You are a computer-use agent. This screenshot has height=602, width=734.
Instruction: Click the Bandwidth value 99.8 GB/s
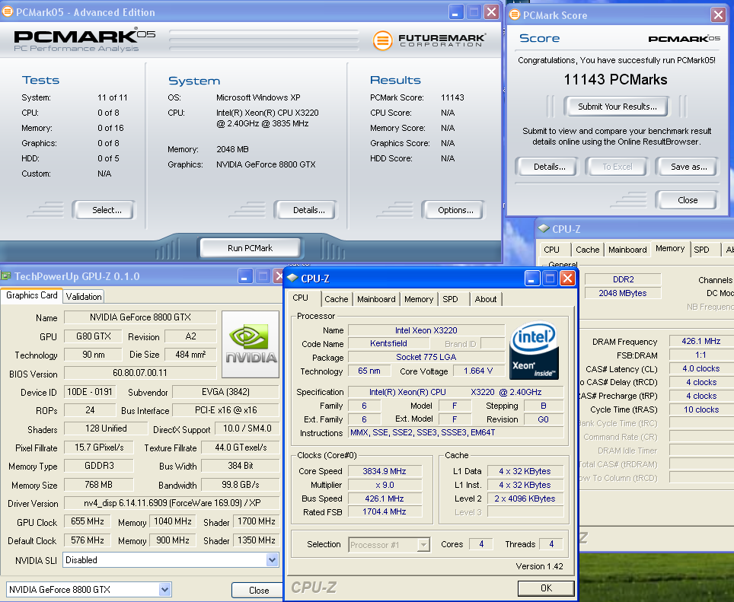click(240, 485)
